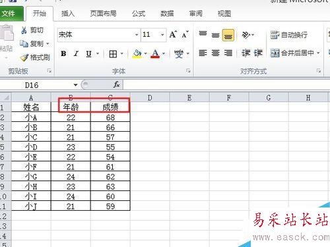
Task: Toggle 自动换行 wrap text
Action: (288, 35)
